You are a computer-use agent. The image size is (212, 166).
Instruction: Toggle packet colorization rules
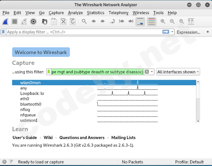[152, 21]
